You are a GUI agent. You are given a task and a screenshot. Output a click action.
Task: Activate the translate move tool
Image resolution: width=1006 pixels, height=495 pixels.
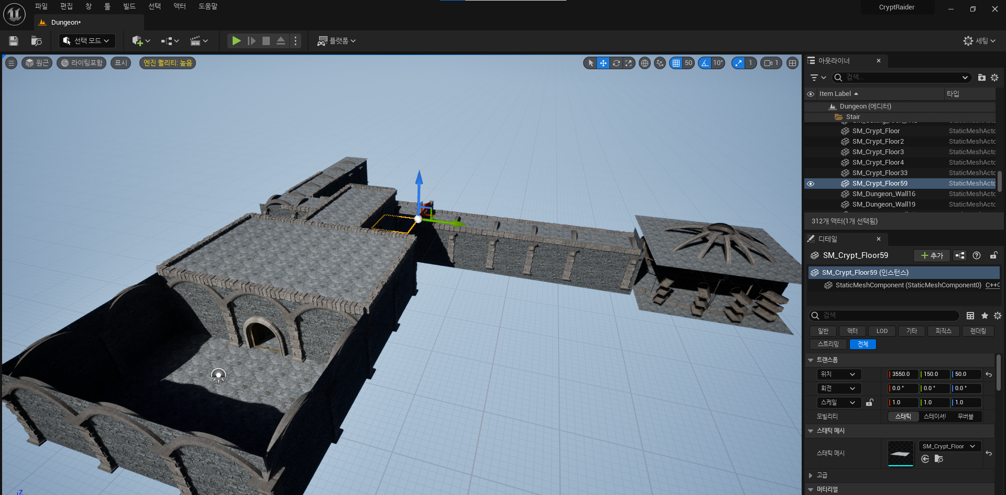(603, 63)
